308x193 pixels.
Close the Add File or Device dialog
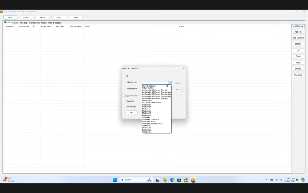pyautogui.click(x=184, y=68)
